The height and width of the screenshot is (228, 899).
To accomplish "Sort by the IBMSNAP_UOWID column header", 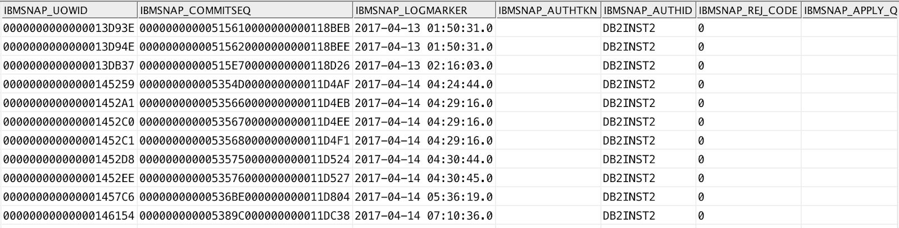I will pyautogui.click(x=69, y=11).
